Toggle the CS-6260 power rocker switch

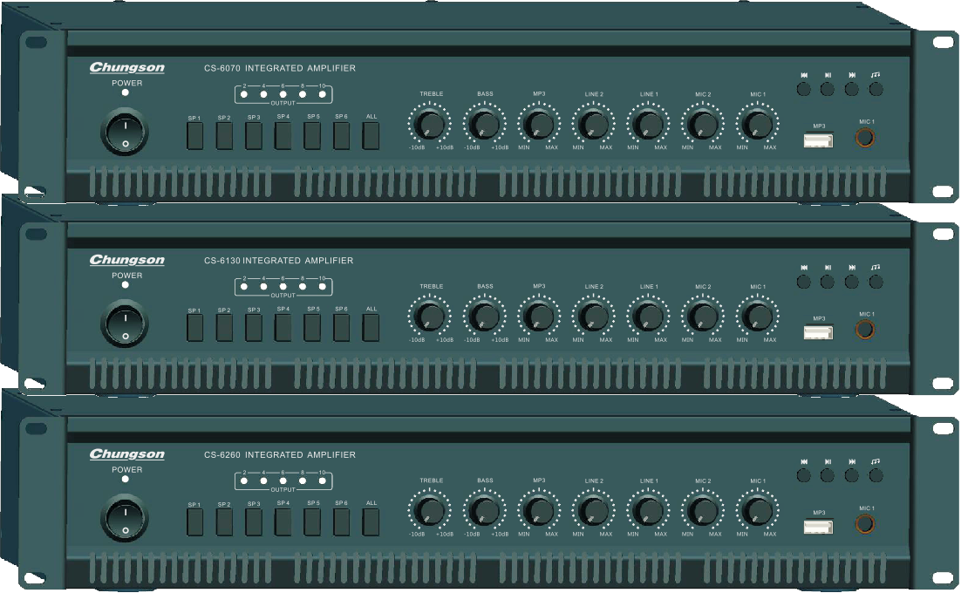pyautogui.click(x=125, y=518)
